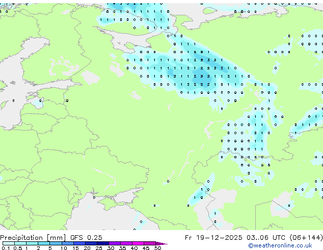The image size is (323, 250).
Task: Click the 0.5–1 mm light cyan legend swatch
Action: click(20, 243)
